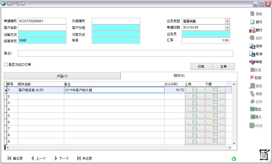The width and height of the screenshot is (272, 164).
Task: Click the 取消 (cancel) icon
Action: (x=252, y=54)
